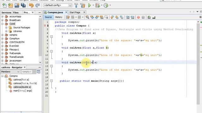This screenshot has width=202, height=113.
Task: Undo the last edit with the toolbar arrow
Action: 31,5
